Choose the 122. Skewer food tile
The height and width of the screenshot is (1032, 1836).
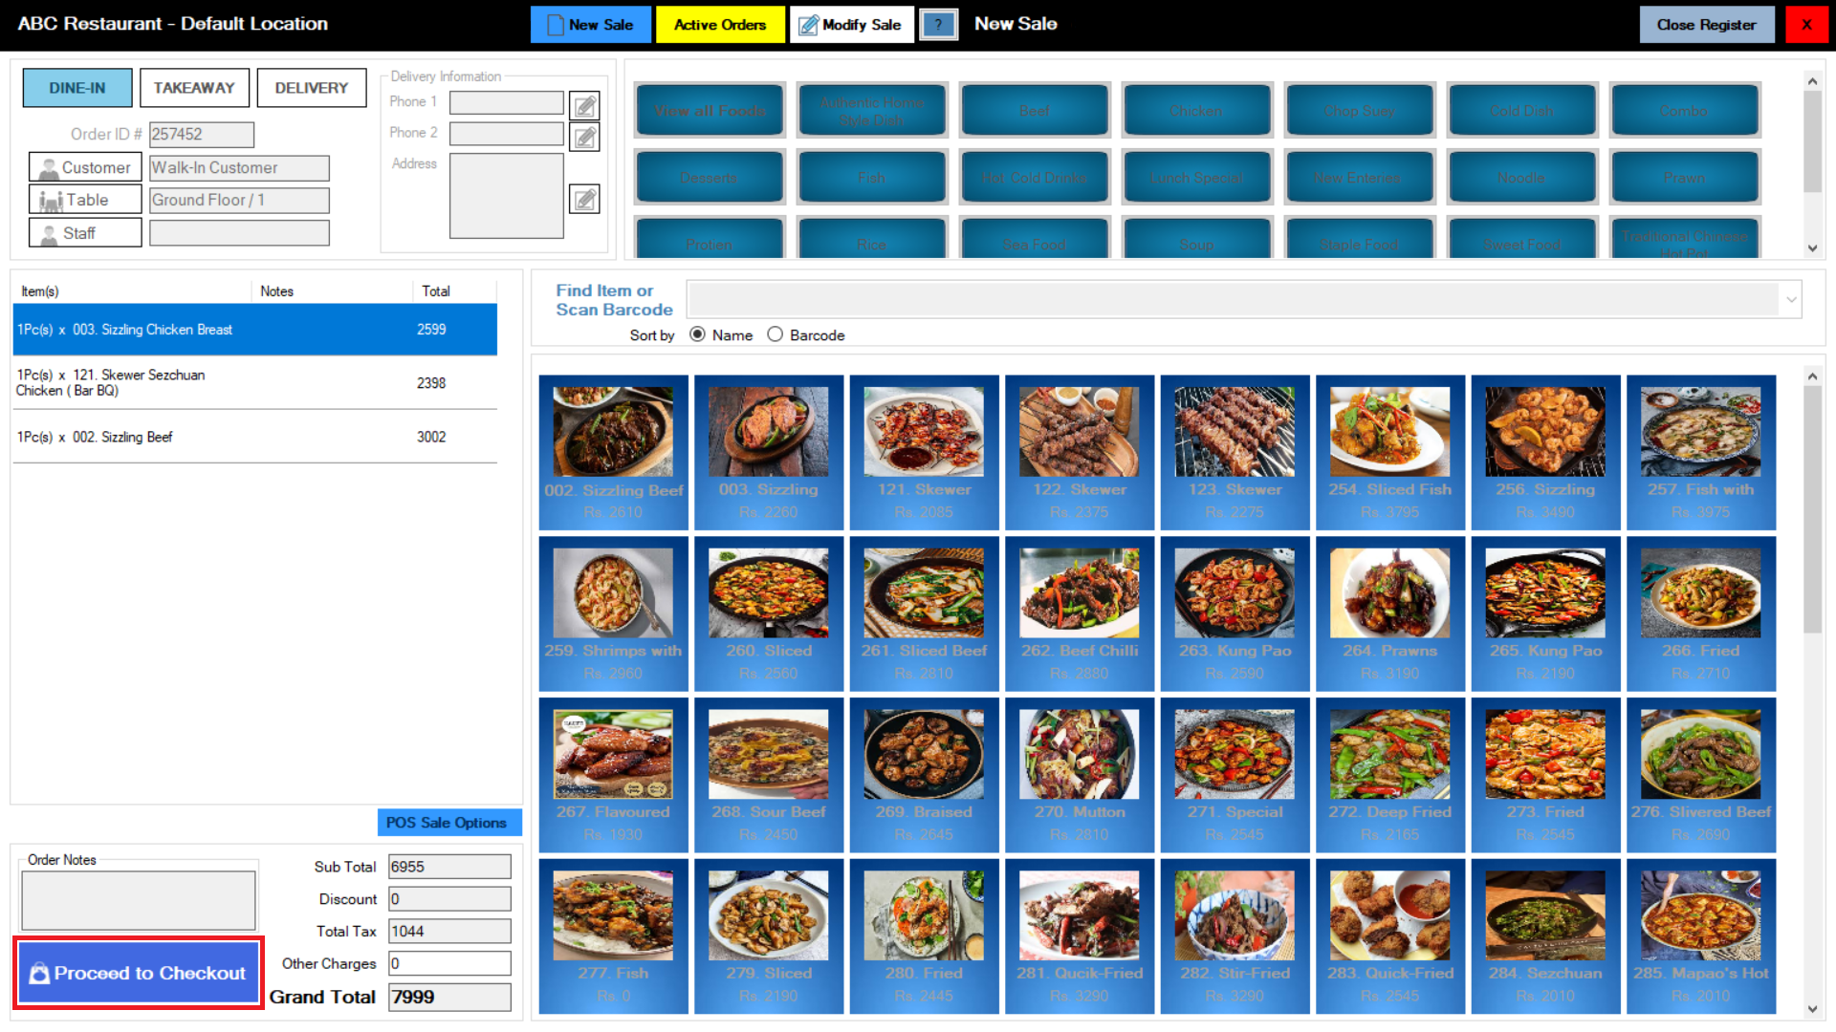[1080, 452]
